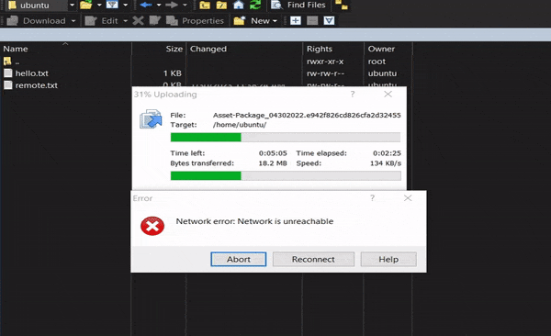
Task: Click the unselect files minus icon
Action: (312, 21)
